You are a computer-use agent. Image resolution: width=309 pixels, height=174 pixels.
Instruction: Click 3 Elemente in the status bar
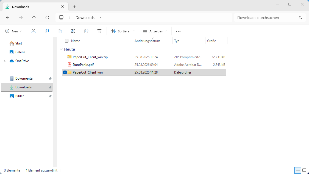pyautogui.click(x=12, y=170)
